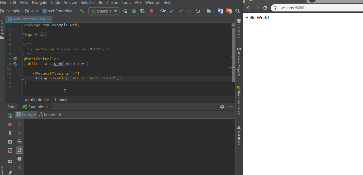Image resolution: width=363 pixels, height=175 pixels.
Task: Switch to the Endpoints tab
Action: pos(50,114)
